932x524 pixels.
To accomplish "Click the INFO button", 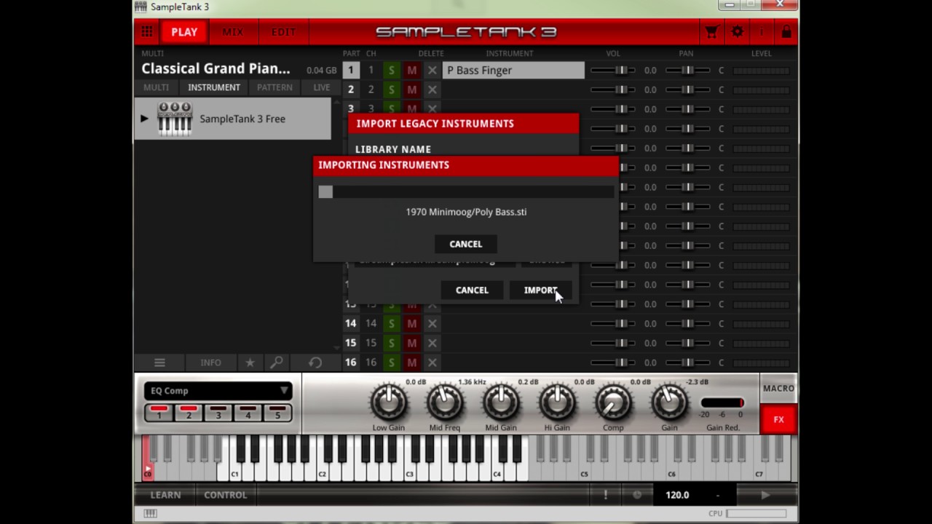I will pyautogui.click(x=211, y=362).
